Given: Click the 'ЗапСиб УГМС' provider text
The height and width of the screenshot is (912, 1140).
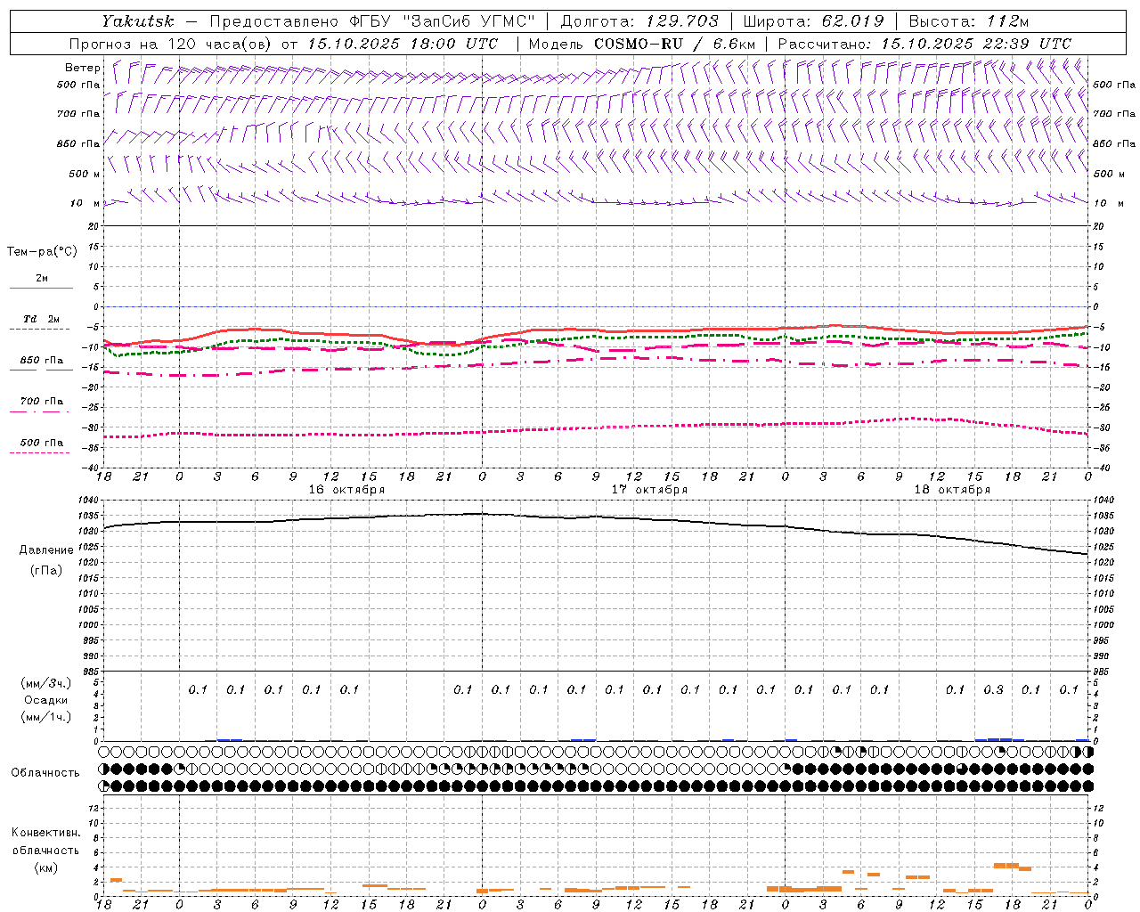Looking at the screenshot, I should 469,21.
